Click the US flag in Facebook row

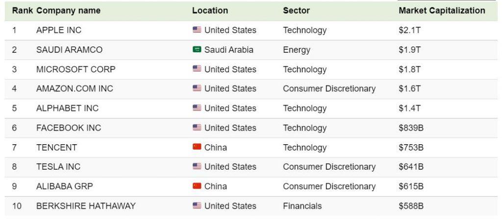[197, 128]
